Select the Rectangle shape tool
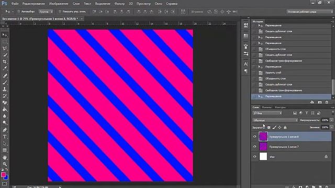The height and width of the screenshot is (188, 335). (5, 150)
